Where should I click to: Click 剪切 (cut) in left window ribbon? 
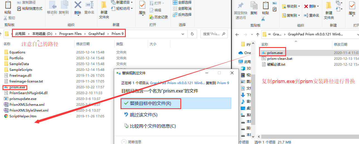tap(9, 18)
